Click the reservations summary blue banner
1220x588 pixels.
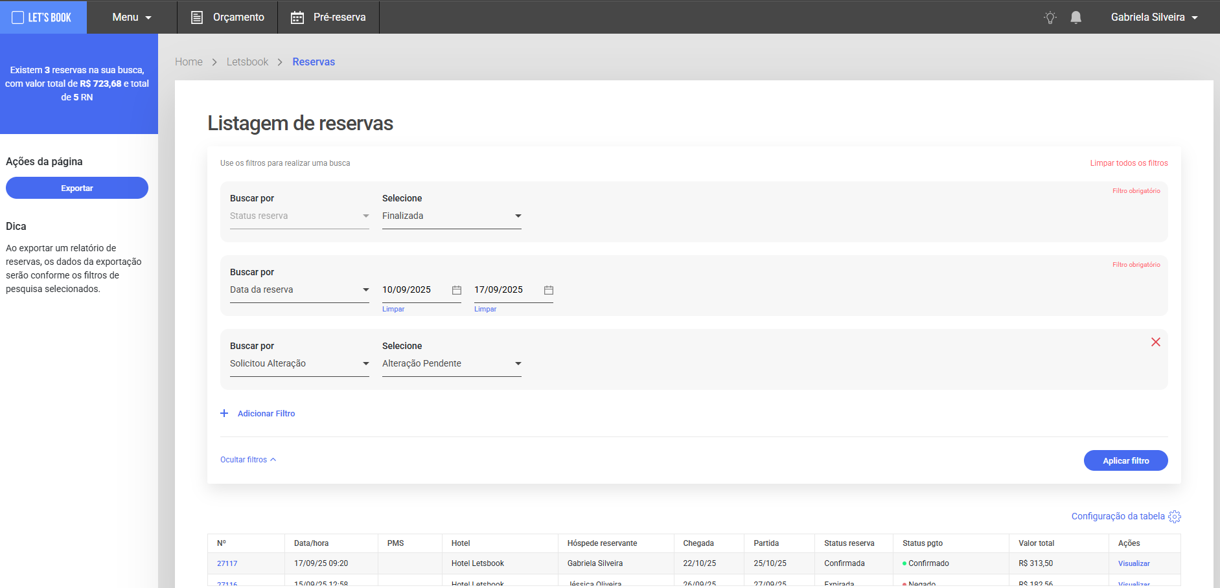click(x=79, y=84)
